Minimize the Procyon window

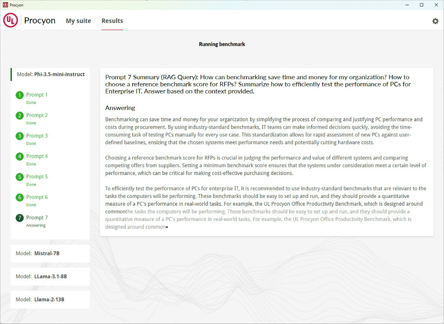(407, 5)
